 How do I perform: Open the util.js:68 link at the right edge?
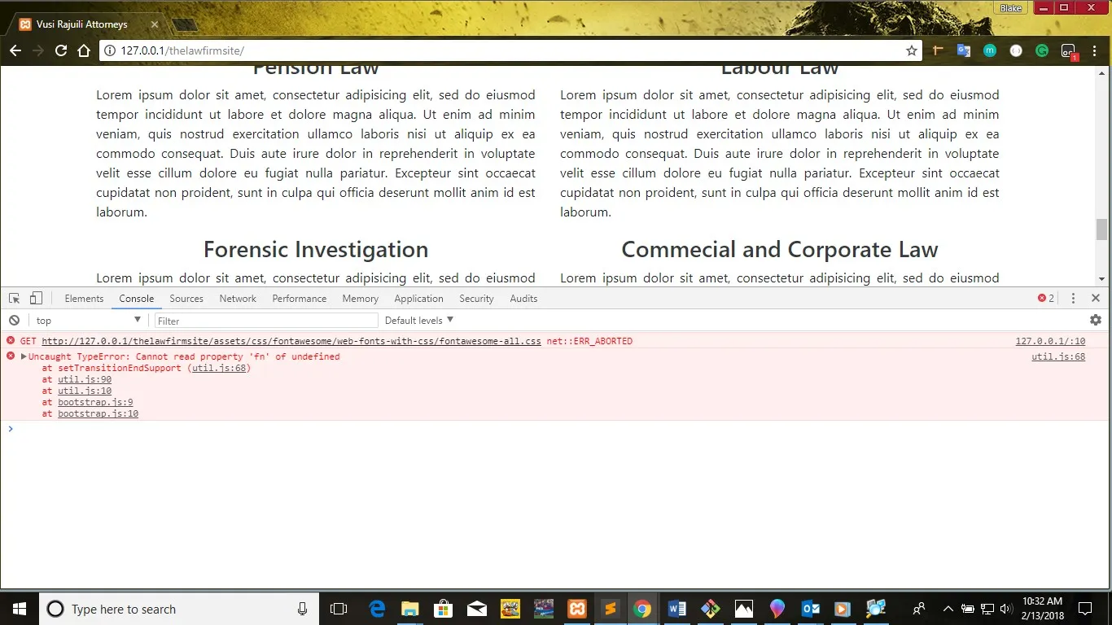tap(1058, 356)
